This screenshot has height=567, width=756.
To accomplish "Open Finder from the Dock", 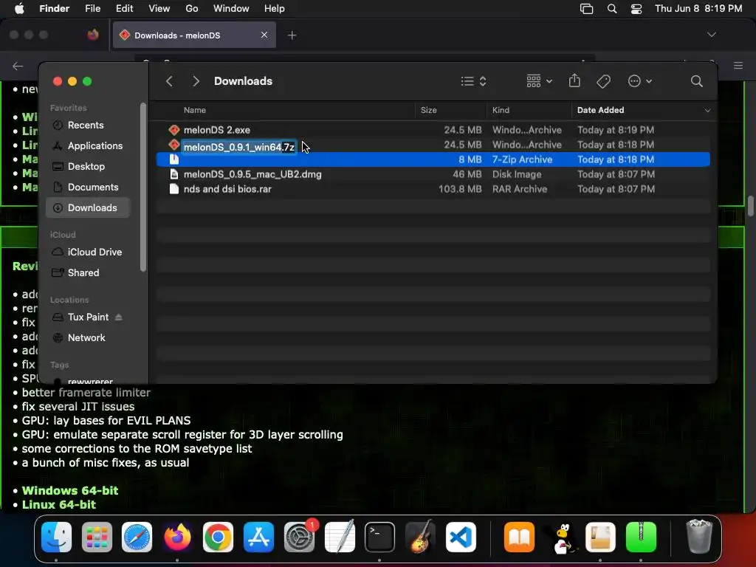I will (x=56, y=537).
